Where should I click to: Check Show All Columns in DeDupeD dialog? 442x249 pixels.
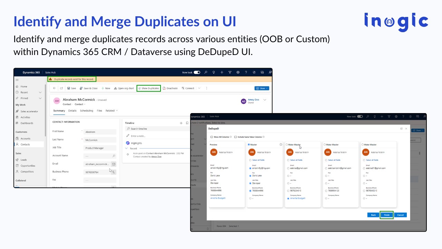[212, 137]
